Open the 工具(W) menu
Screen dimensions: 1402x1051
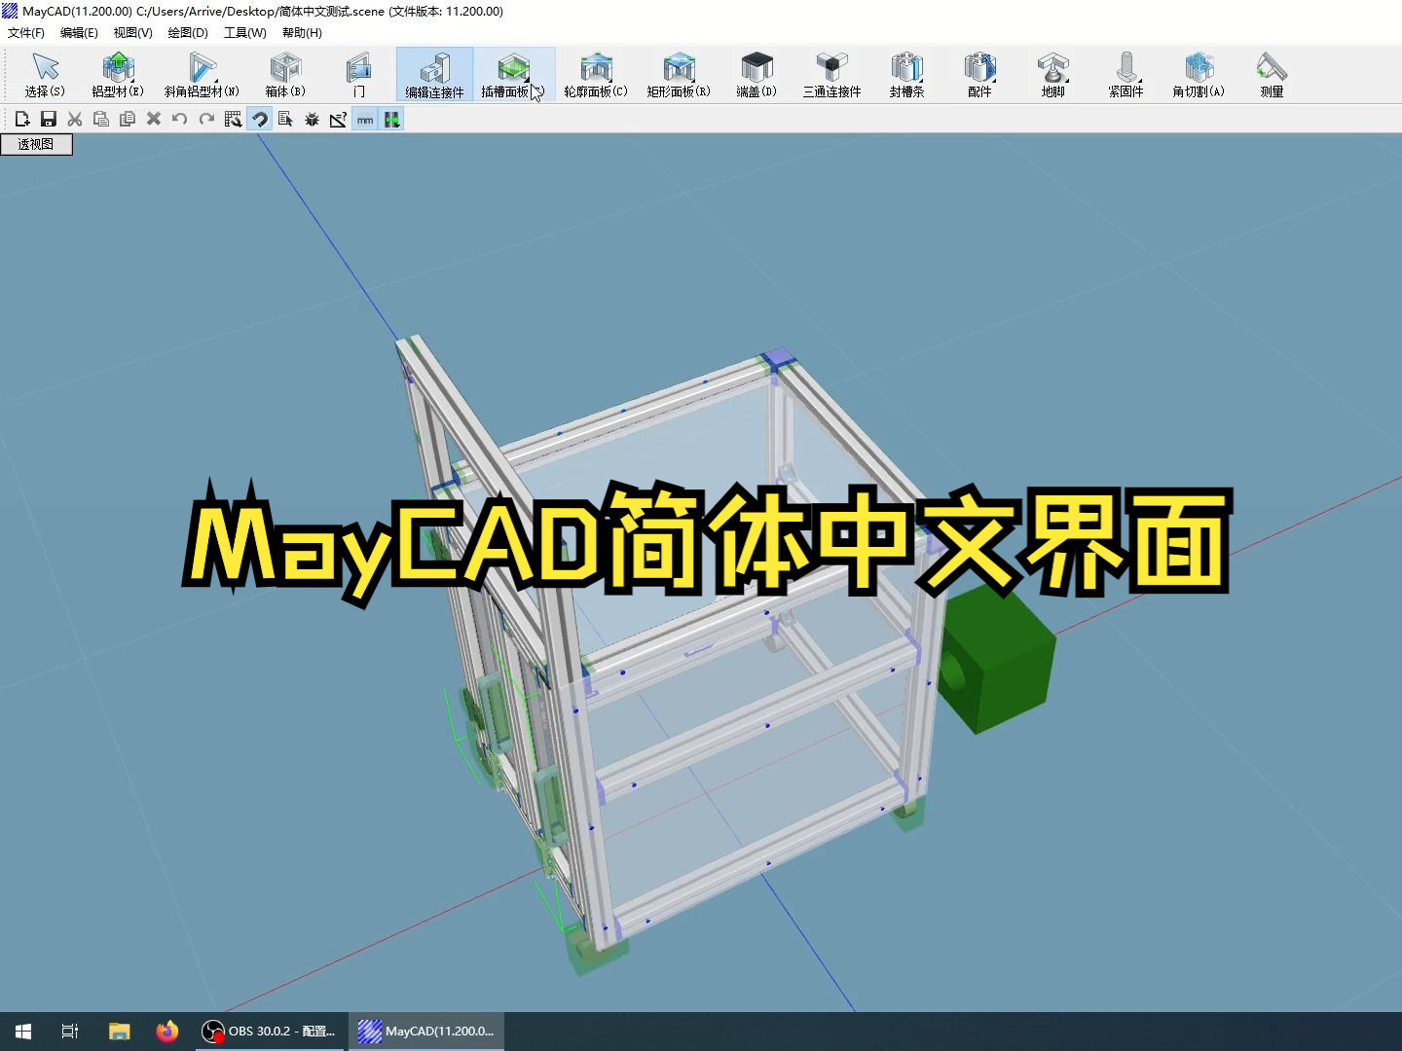[245, 32]
